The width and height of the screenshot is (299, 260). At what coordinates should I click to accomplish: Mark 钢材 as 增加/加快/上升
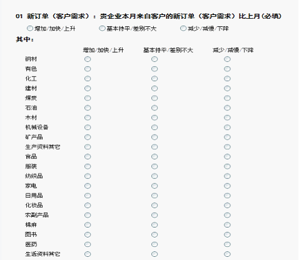[88, 59]
